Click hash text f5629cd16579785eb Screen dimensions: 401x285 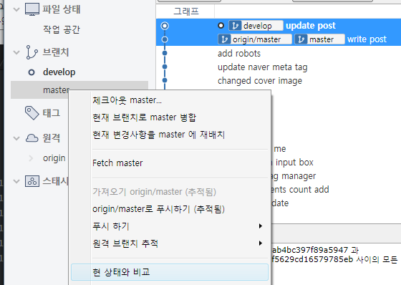point(312,259)
